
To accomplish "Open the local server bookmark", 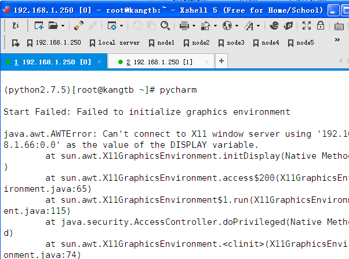I will [x=115, y=43].
